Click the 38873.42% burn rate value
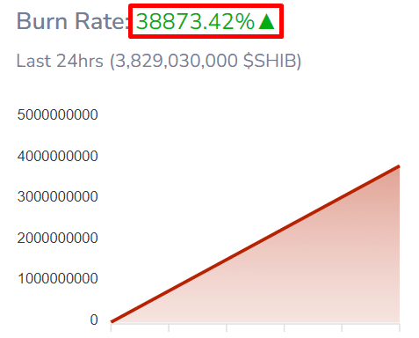The width and height of the screenshot is (419, 338). pyautogui.click(x=196, y=21)
